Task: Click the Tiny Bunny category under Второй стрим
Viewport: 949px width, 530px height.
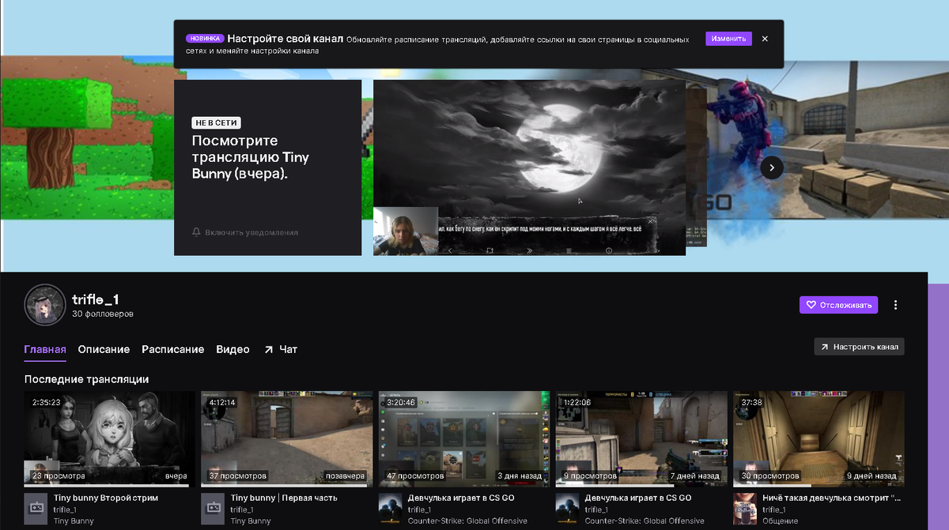Action: pyautogui.click(x=74, y=521)
